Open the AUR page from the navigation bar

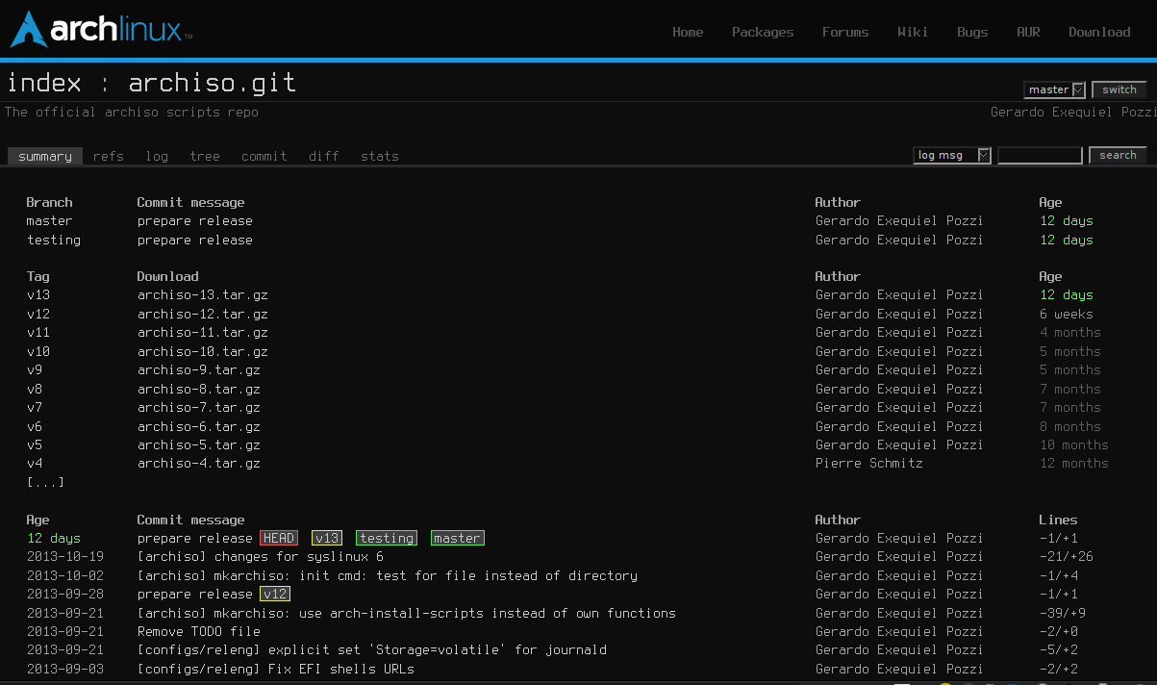[x=1028, y=32]
